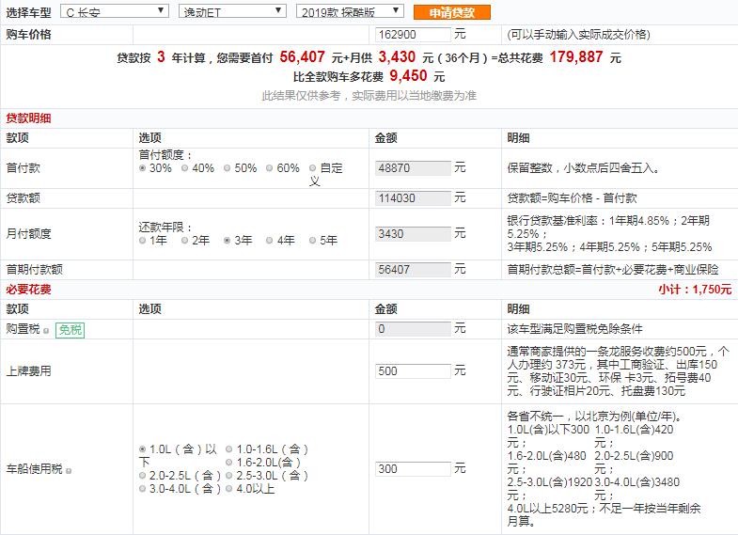Click the 贷款明细 section heading
Image resolution: width=738 pixels, height=535 pixels.
tap(28, 118)
